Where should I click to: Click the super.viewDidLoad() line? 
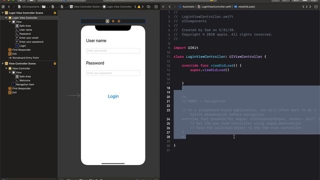(x=209, y=70)
